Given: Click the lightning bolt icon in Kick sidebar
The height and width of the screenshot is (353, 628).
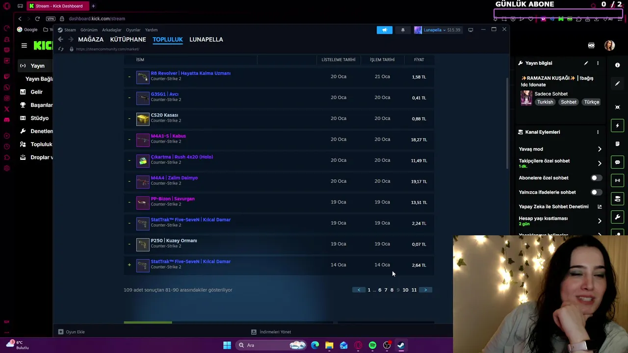Looking at the screenshot, I should point(617,126).
